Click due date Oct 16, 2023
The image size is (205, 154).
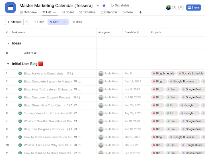[133, 97]
